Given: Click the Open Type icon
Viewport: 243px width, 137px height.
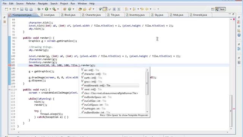Looking at the screenshot, I should pyautogui.click(x=80, y=9).
